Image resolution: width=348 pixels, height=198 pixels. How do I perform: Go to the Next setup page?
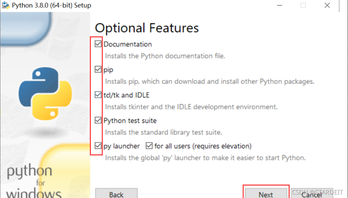[266, 194]
